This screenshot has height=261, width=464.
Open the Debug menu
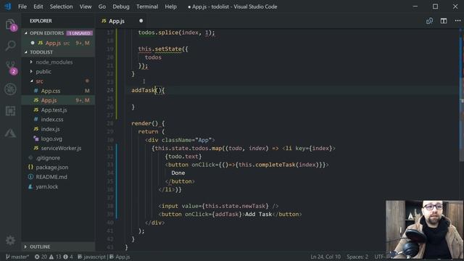[x=121, y=7]
